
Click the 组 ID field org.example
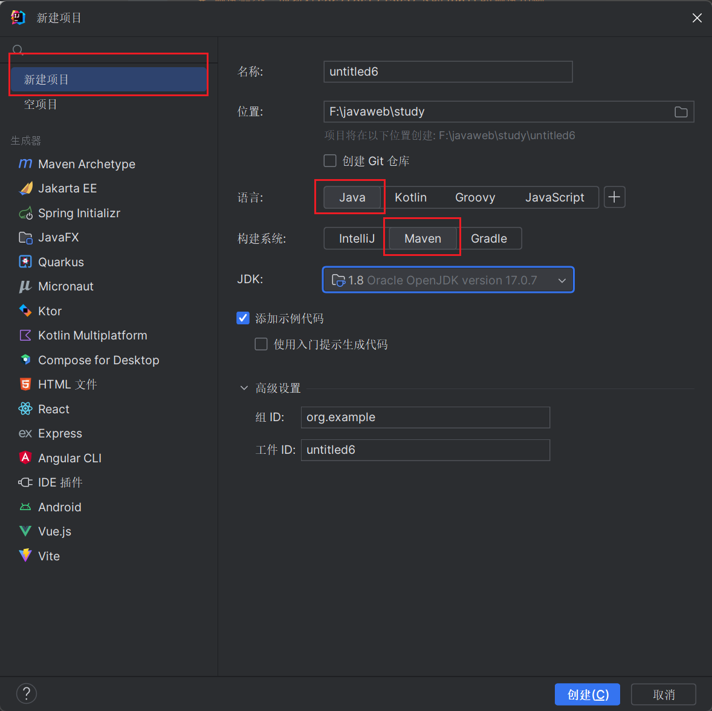click(426, 418)
